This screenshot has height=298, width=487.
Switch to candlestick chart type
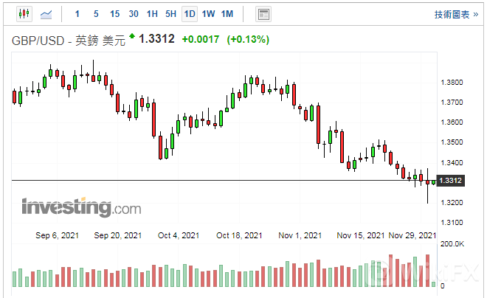pos(24,14)
